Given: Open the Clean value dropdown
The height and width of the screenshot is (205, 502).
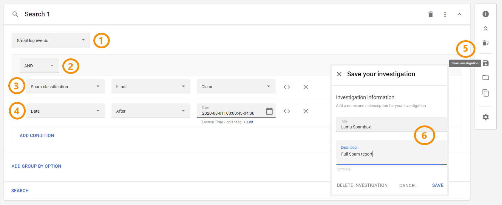Looking at the screenshot, I should click(x=236, y=87).
